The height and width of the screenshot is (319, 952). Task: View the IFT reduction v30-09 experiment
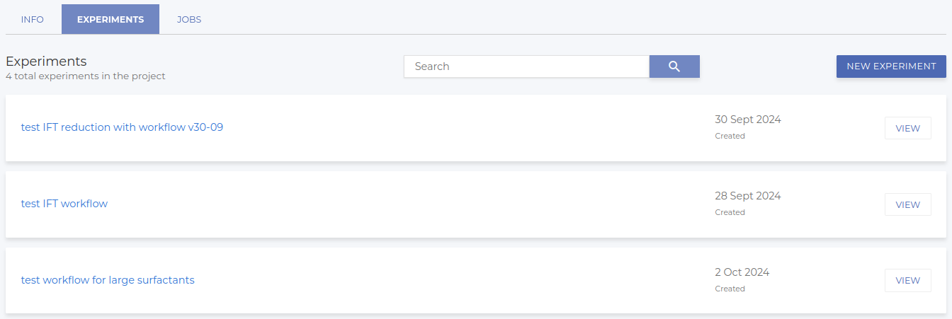[907, 128]
